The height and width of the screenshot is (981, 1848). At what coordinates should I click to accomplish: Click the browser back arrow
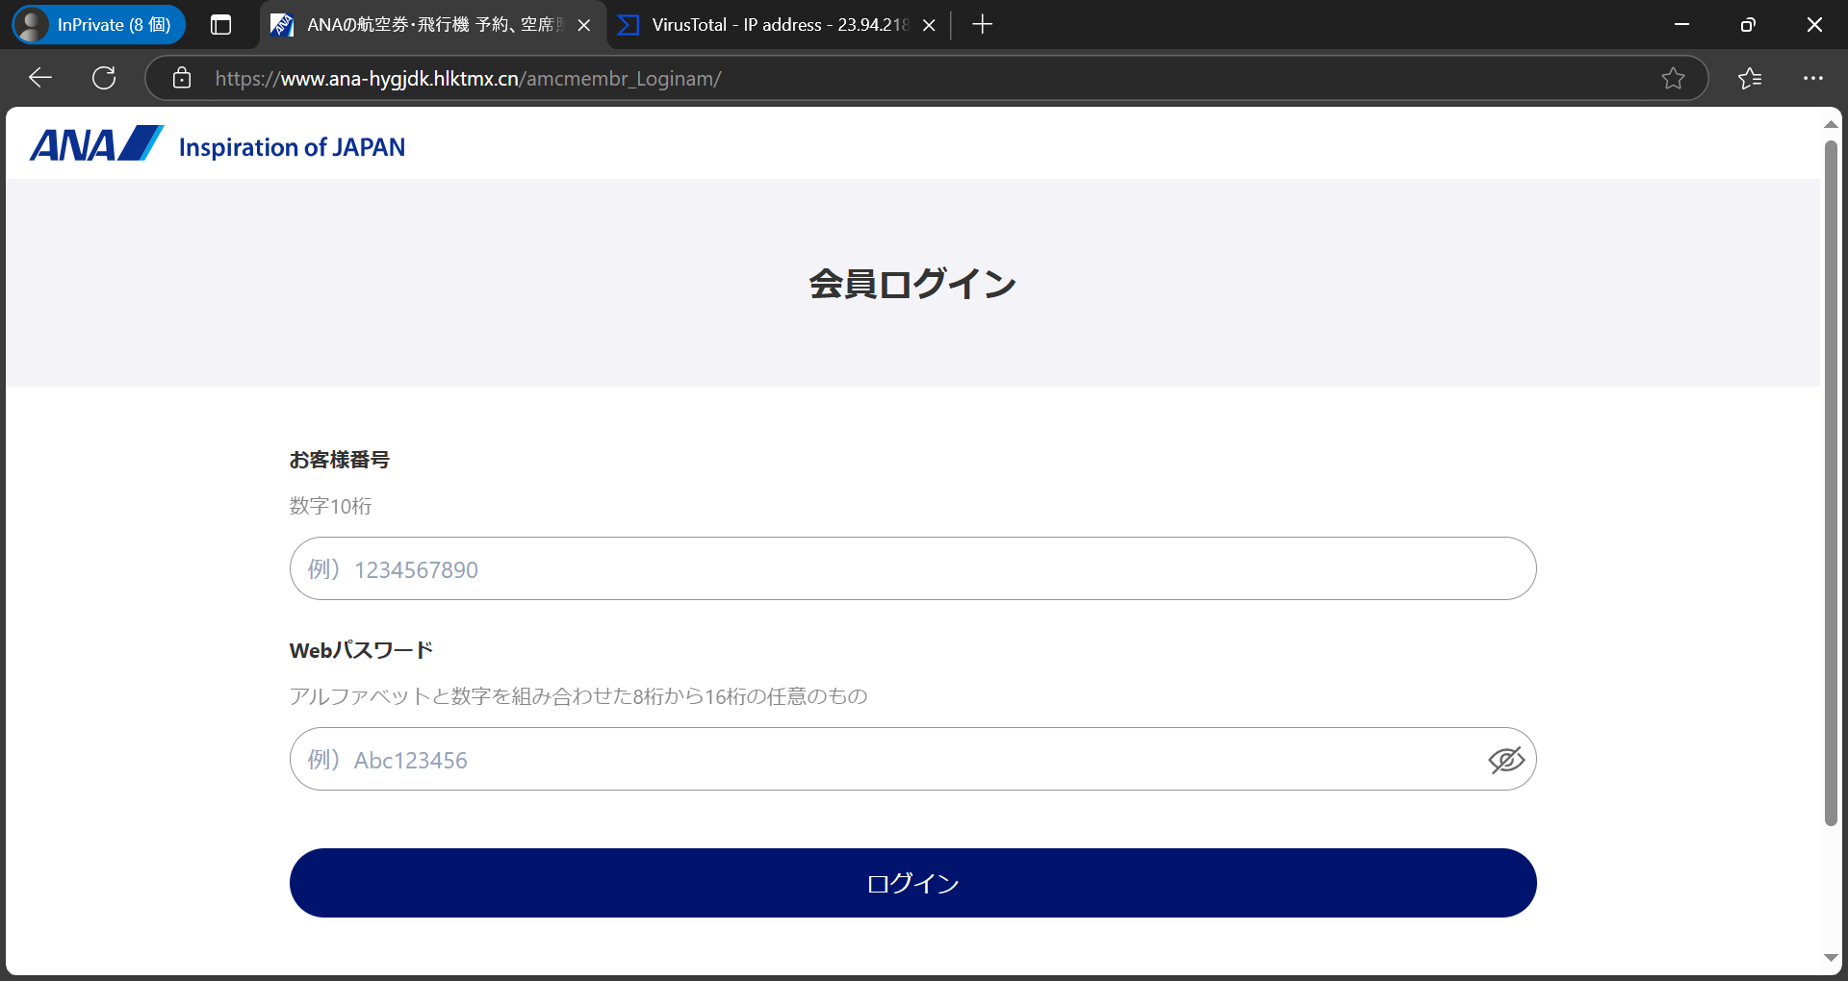click(40, 78)
